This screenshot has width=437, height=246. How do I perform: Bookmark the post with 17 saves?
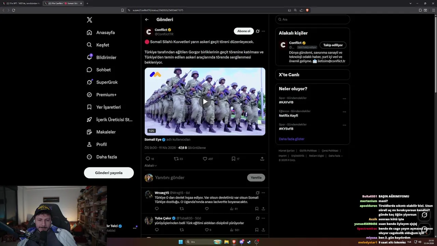(234, 159)
